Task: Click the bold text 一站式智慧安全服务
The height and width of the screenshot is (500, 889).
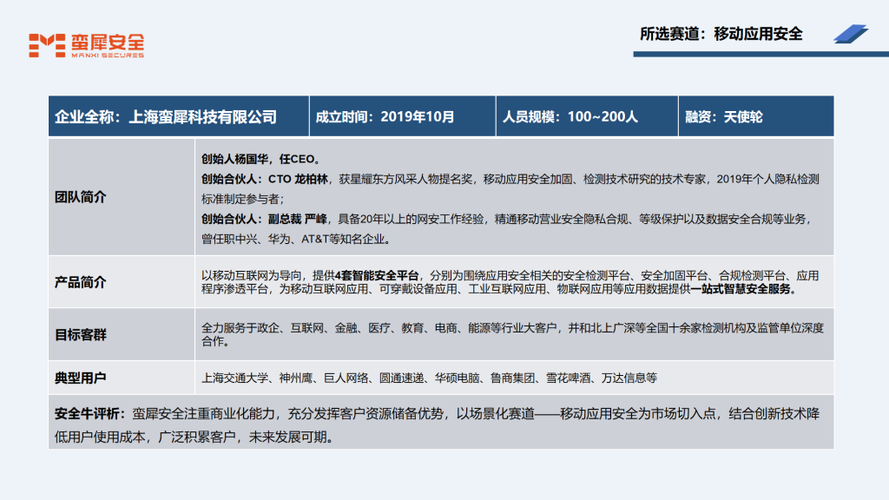Action: point(741,289)
